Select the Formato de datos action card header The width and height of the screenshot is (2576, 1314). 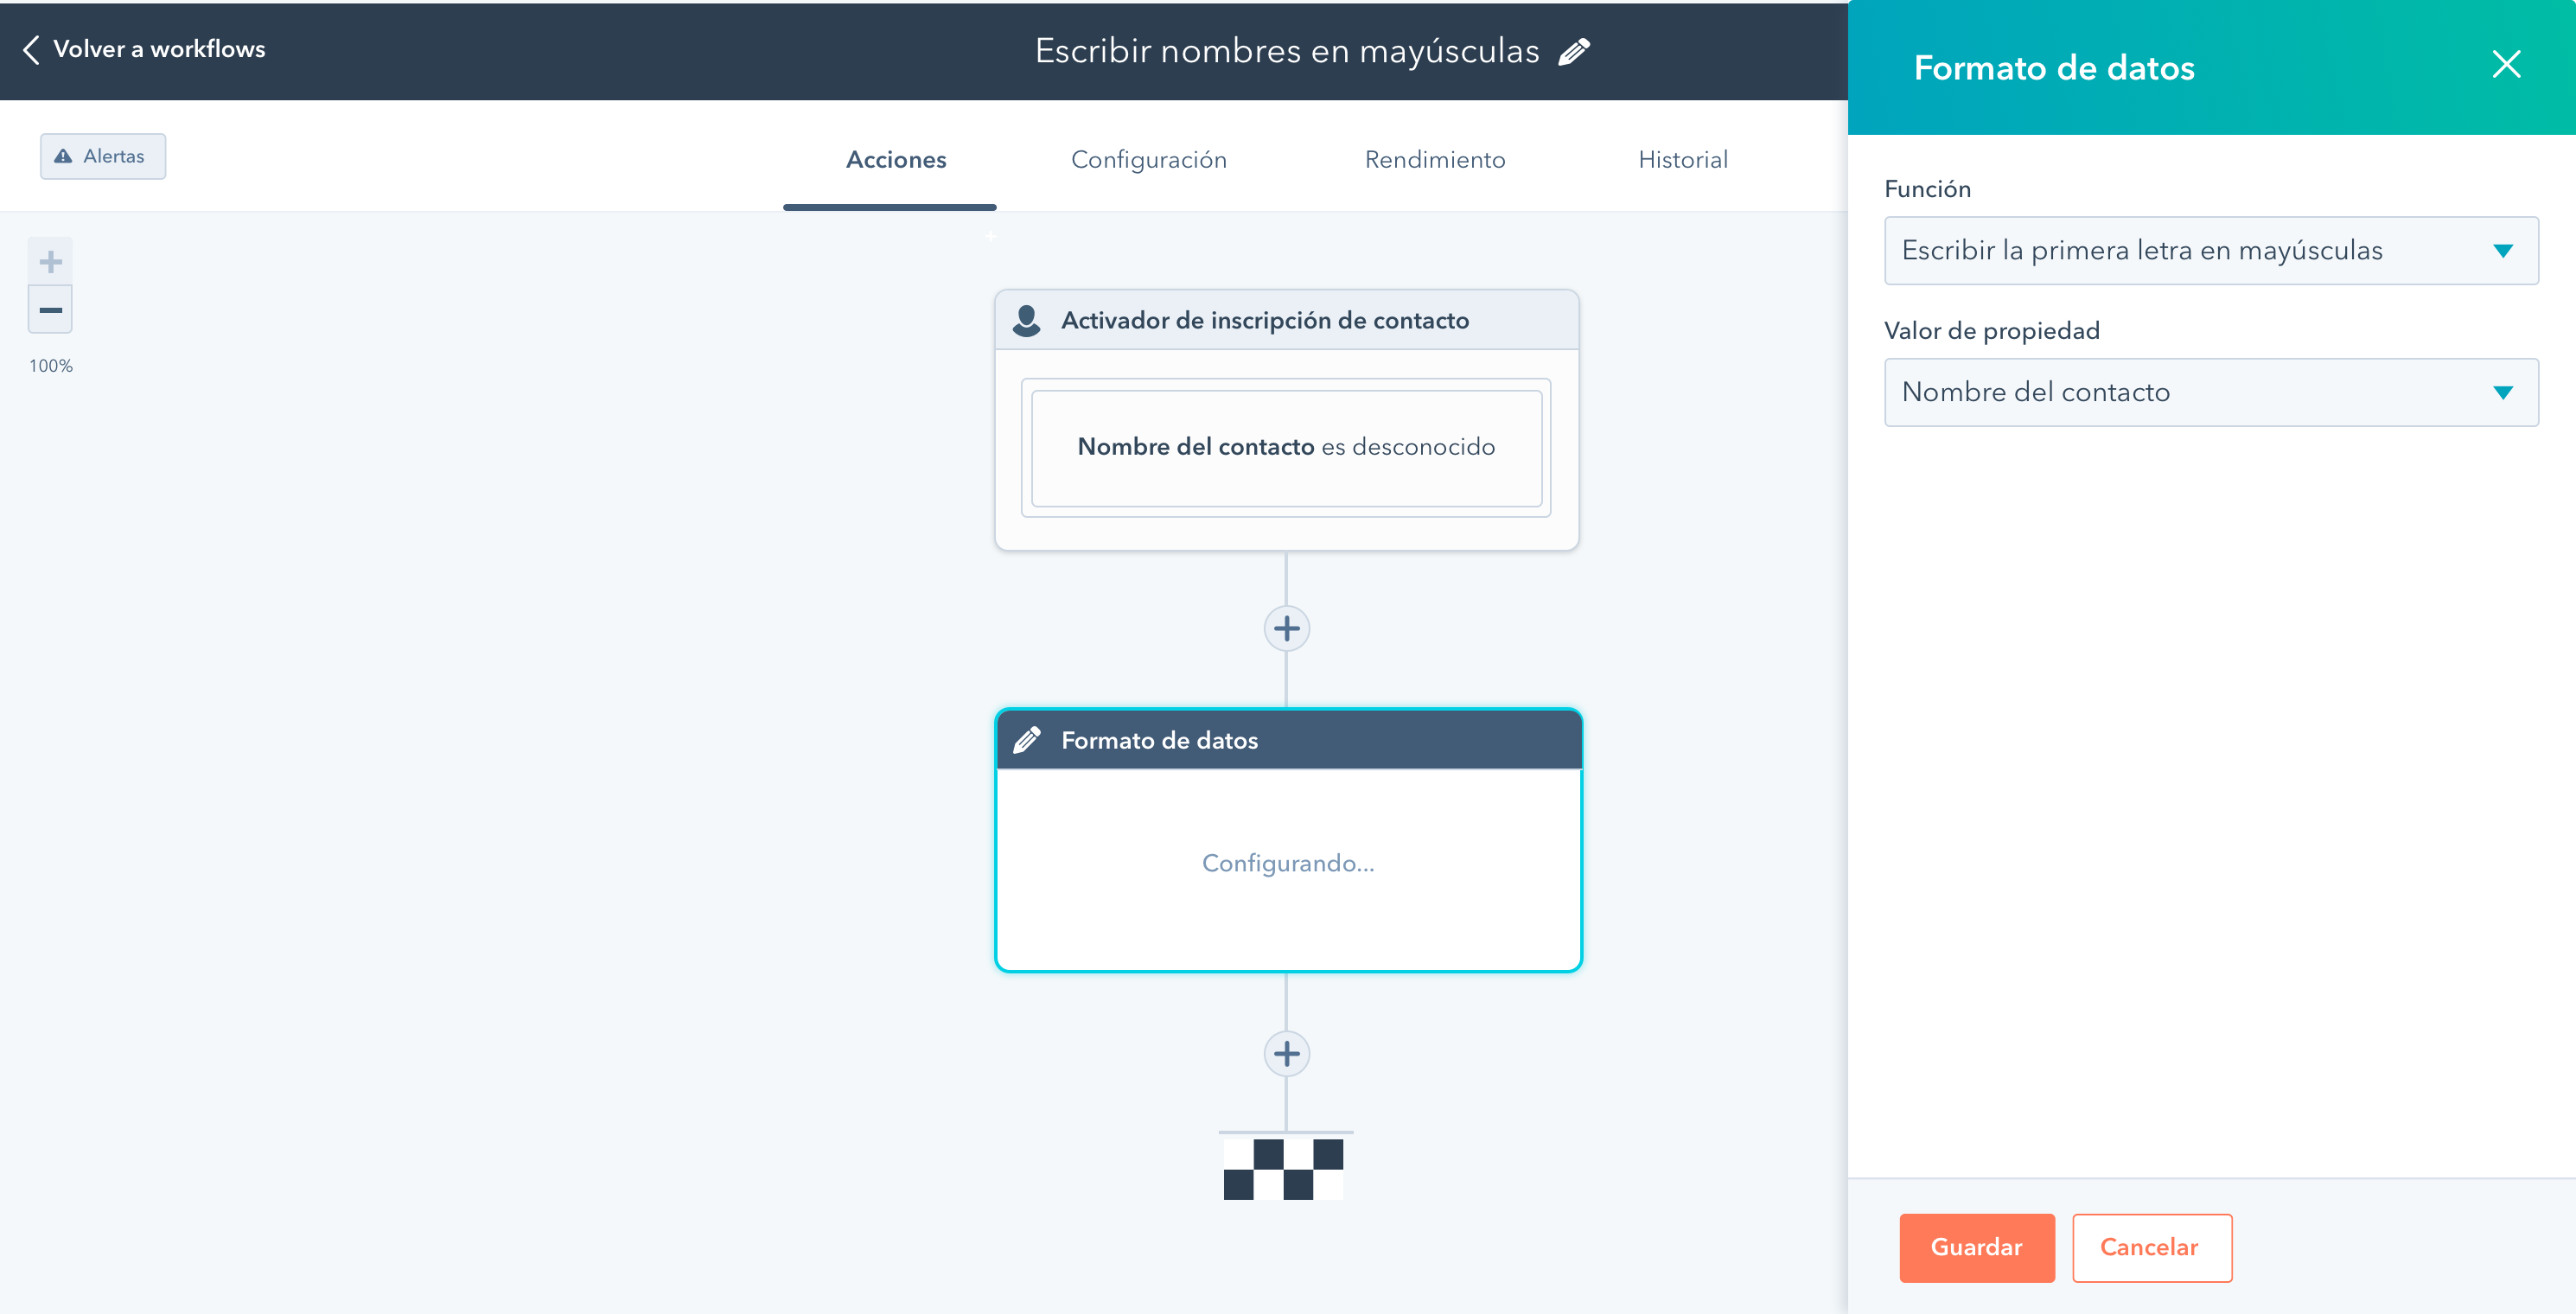pos(1288,740)
